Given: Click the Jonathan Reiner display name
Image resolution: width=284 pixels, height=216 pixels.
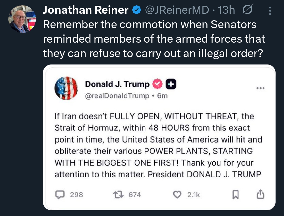Looking at the screenshot, I should 85,10.
